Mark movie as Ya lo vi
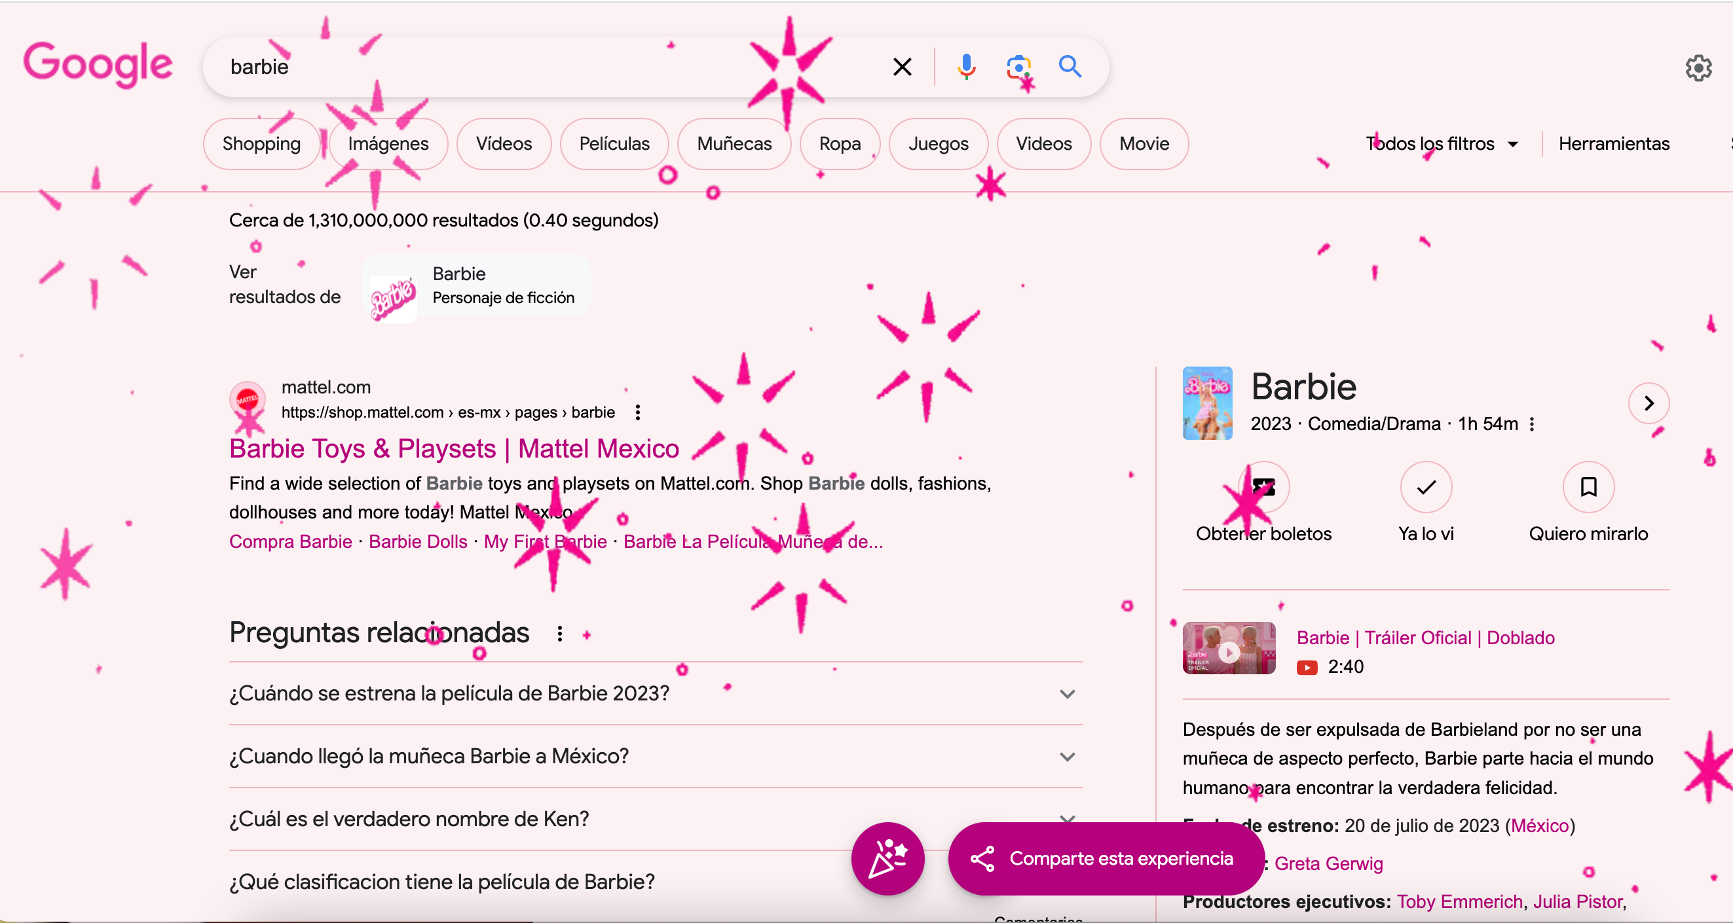Viewport: 1733px width, 923px height. click(x=1426, y=487)
